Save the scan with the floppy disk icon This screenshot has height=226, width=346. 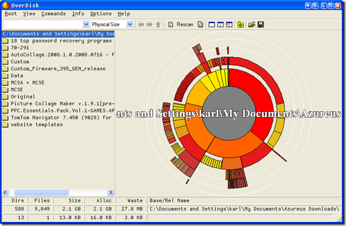coord(261,25)
